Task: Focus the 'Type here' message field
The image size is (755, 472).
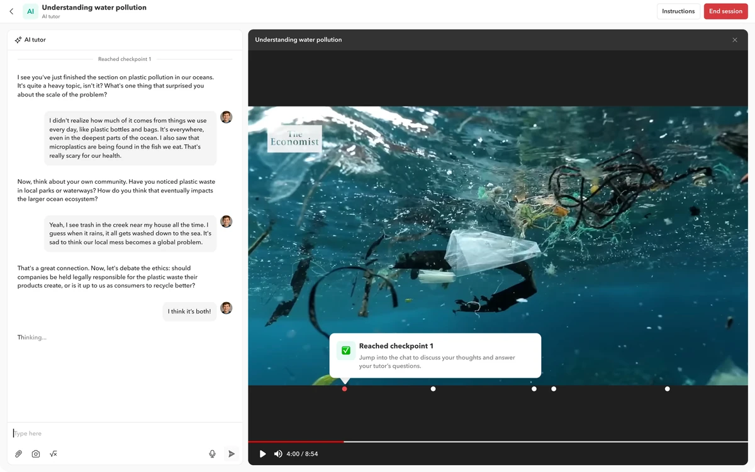Action: pos(125,434)
